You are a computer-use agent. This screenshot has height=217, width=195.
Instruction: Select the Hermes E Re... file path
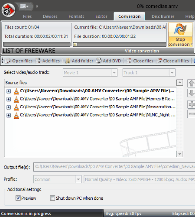point(97,99)
